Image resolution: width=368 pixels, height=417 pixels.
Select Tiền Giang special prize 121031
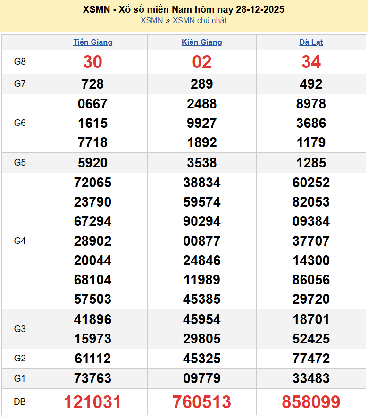pos(92,402)
